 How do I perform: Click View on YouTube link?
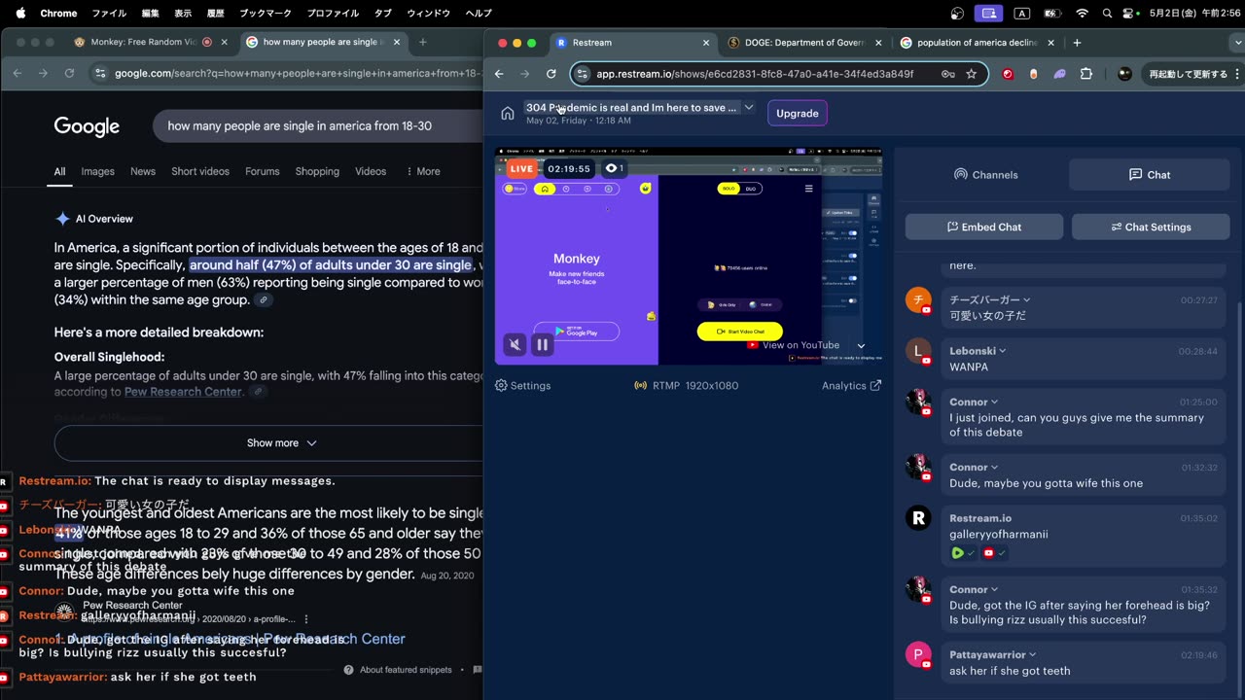point(793,345)
